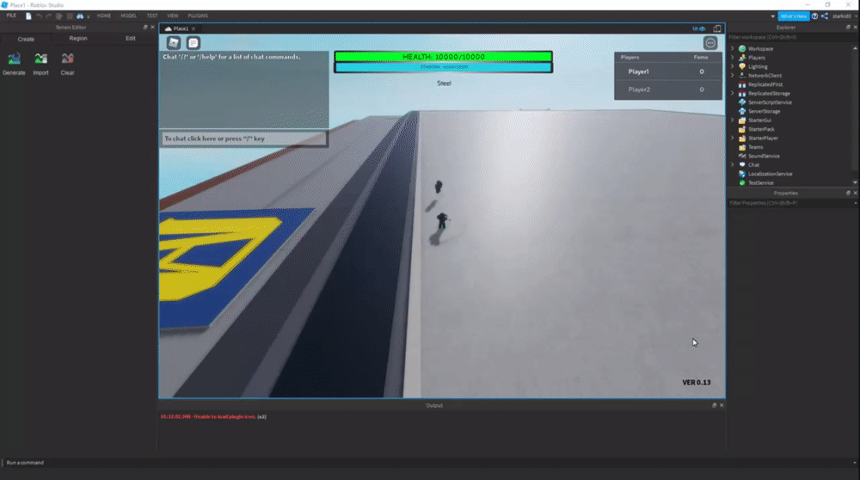860x480 pixels.
Task: Open the VIEW ribbon tab
Action: pos(172,15)
